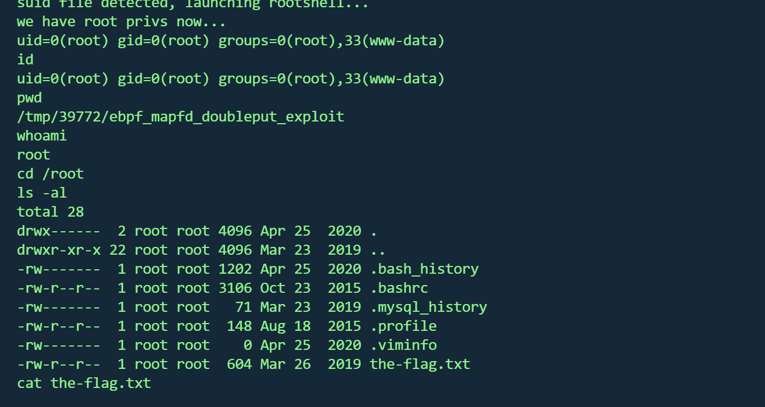The height and width of the screenshot is (407, 765).
Task: Click the 'whoami' command text
Action: 42,136
